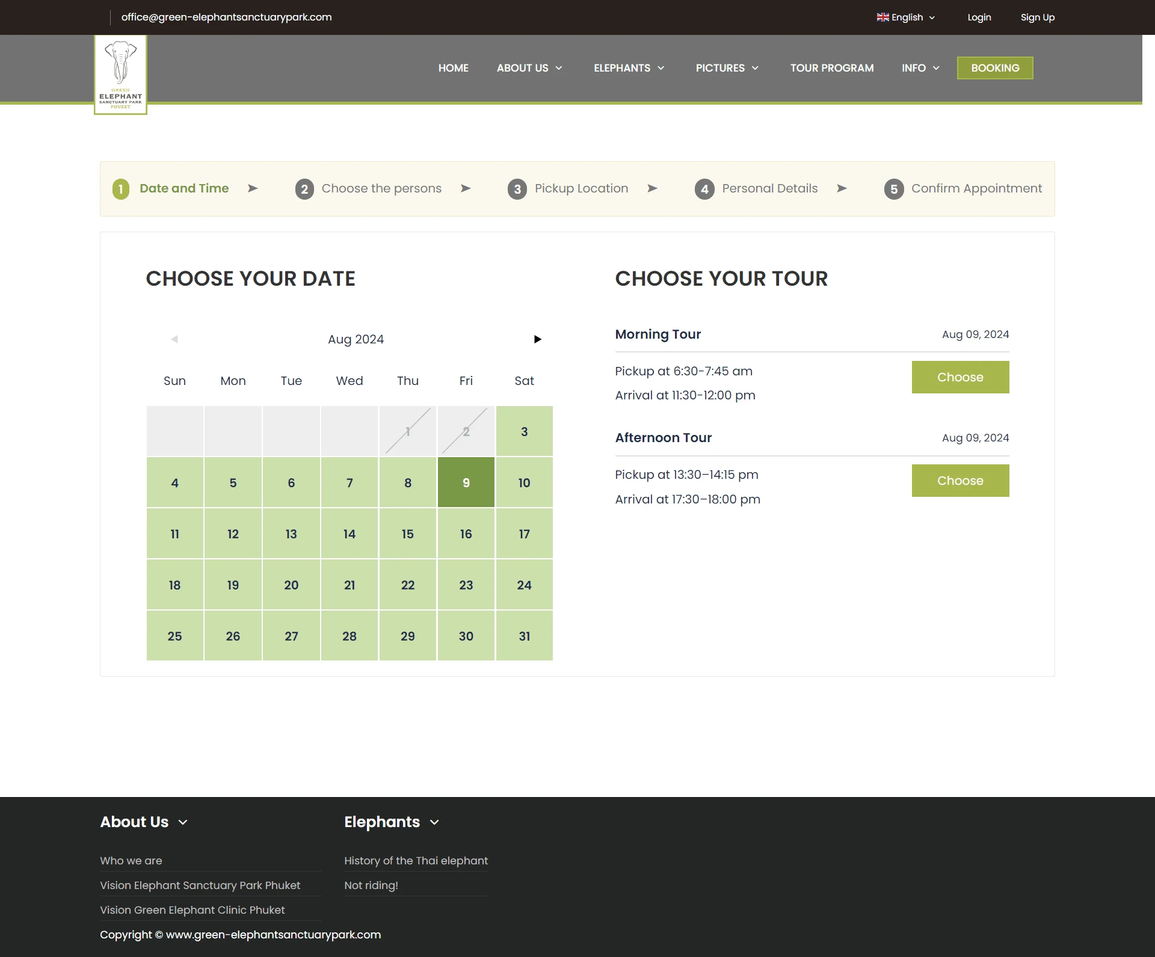Image resolution: width=1155 pixels, height=957 pixels.
Task: Click the elephant sanctuary logo
Action: click(120, 74)
